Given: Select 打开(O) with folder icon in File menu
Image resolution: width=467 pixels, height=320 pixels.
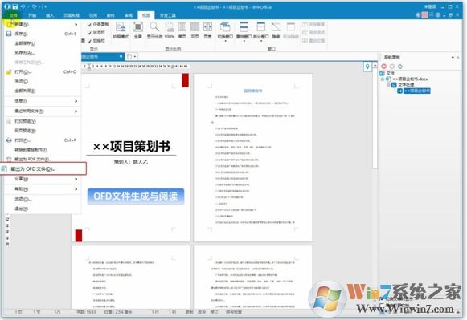Looking at the screenshot, I should [42, 72].
